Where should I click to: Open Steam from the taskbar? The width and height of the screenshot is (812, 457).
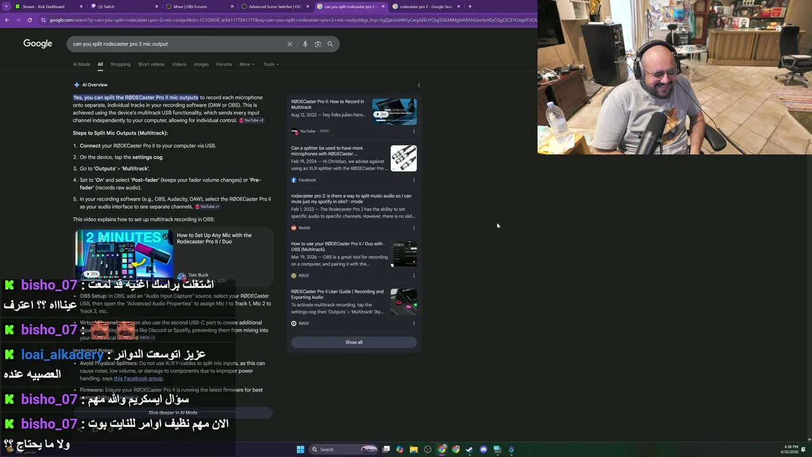tap(469, 449)
